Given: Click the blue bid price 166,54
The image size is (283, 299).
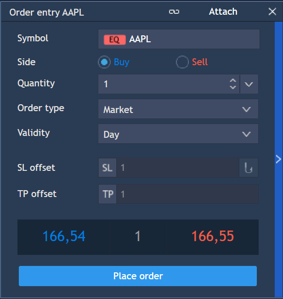Looking at the screenshot, I should point(64,237).
